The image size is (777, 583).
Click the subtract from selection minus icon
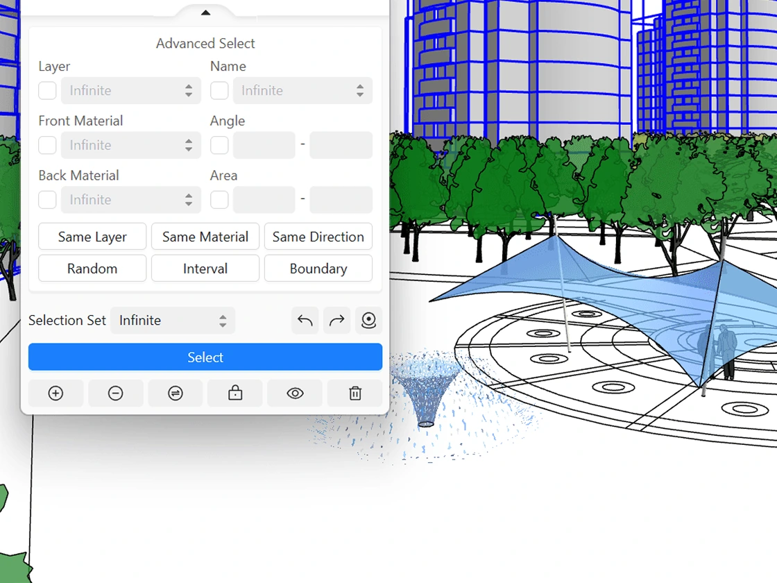[x=116, y=394]
